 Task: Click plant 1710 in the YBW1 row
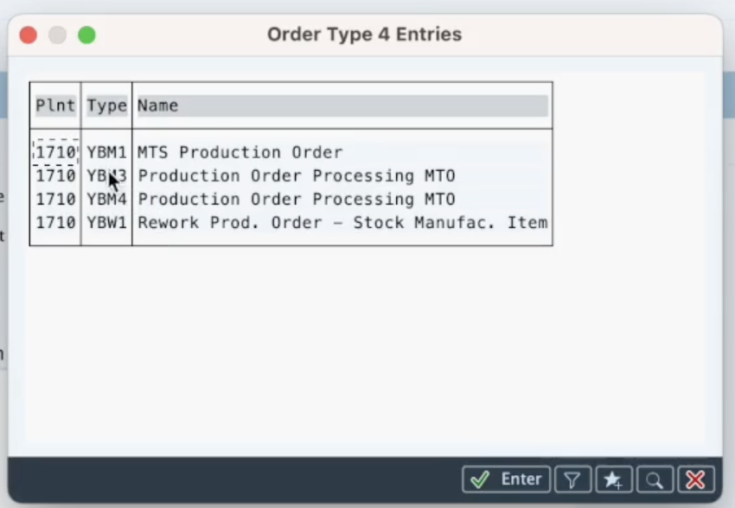(x=55, y=223)
